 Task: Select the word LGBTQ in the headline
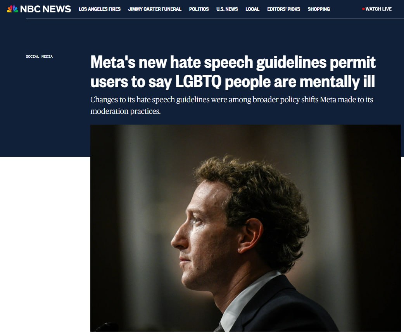point(199,82)
